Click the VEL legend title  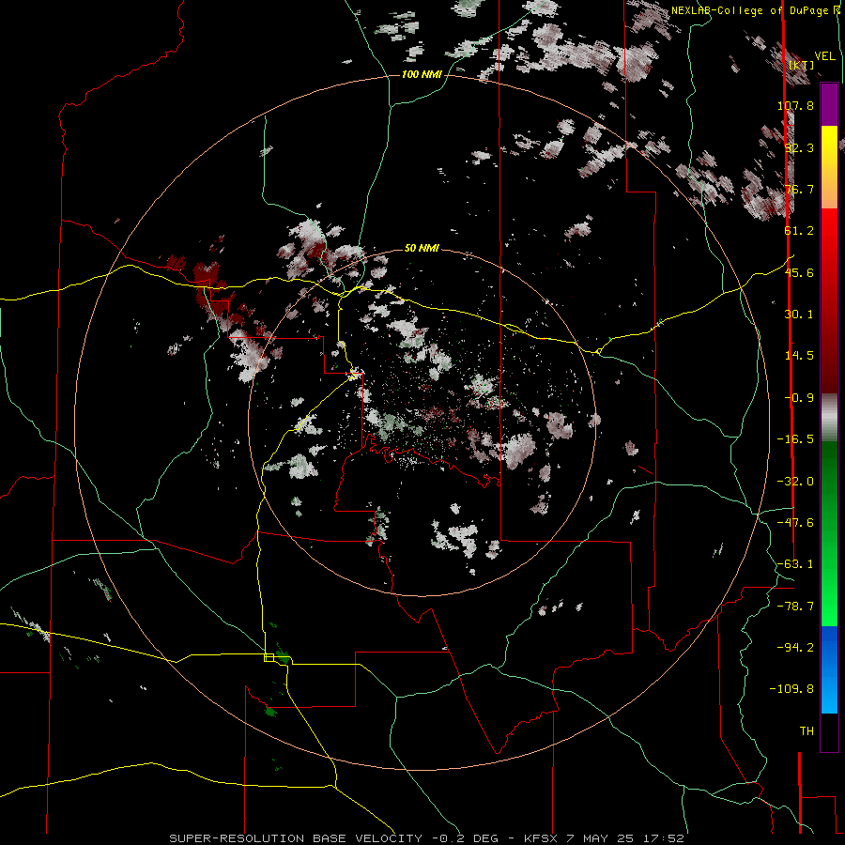pos(825,56)
